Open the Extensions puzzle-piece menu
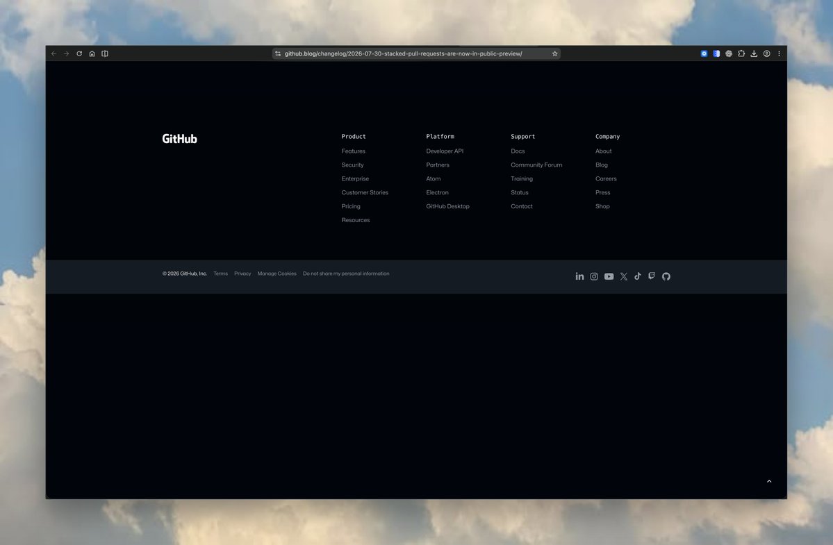The width and height of the screenshot is (833, 545). 741,53
